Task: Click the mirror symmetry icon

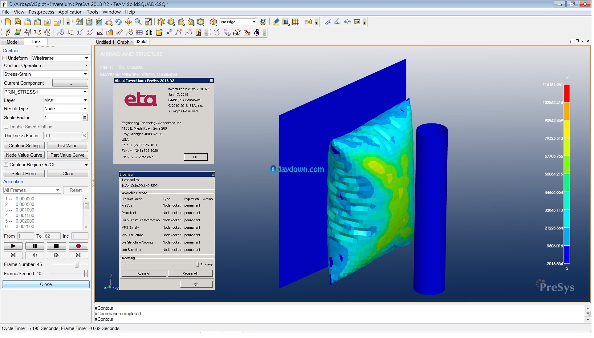Action: tap(149, 32)
